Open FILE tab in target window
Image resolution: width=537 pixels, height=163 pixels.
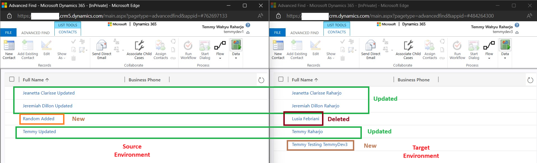[277, 32]
